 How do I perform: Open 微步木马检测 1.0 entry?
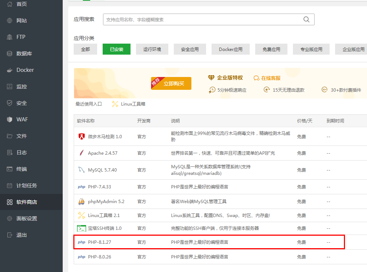tap(105, 136)
